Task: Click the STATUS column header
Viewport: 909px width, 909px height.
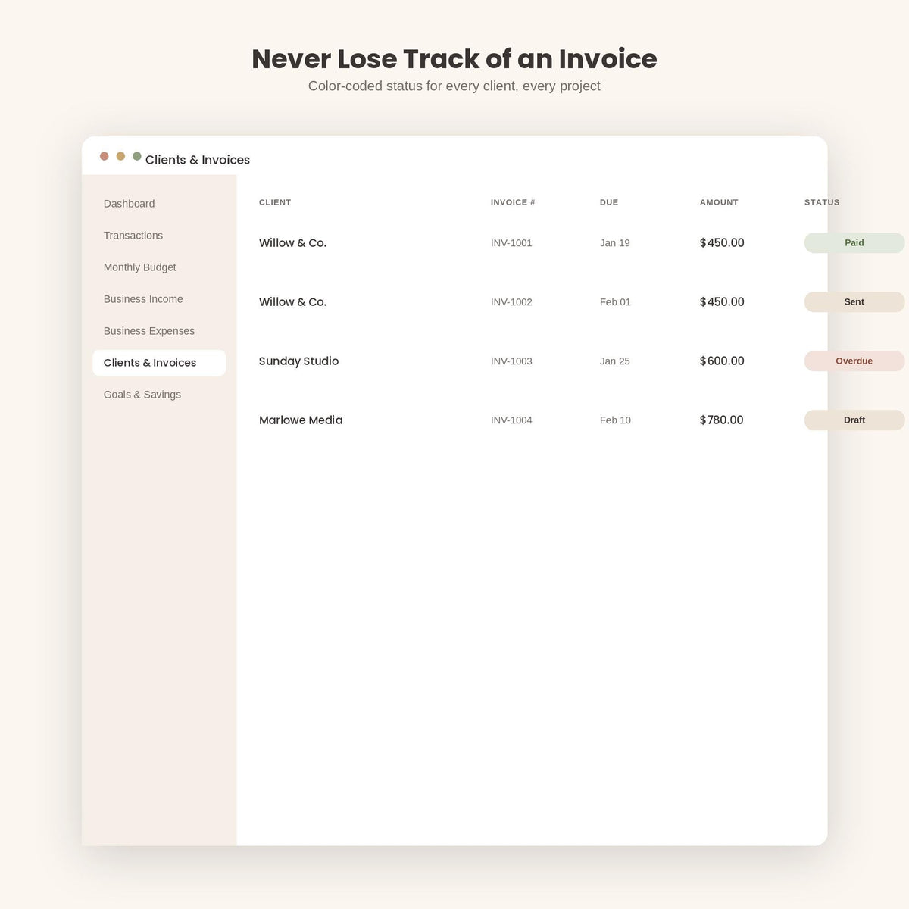Action: tap(822, 202)
